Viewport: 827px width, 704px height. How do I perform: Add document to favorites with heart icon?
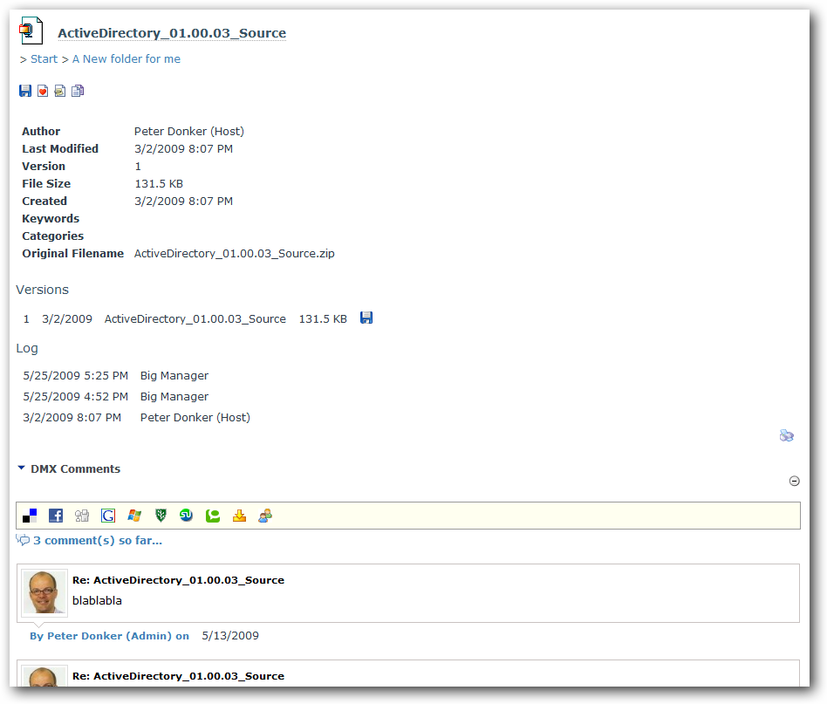tap(43, 91)
